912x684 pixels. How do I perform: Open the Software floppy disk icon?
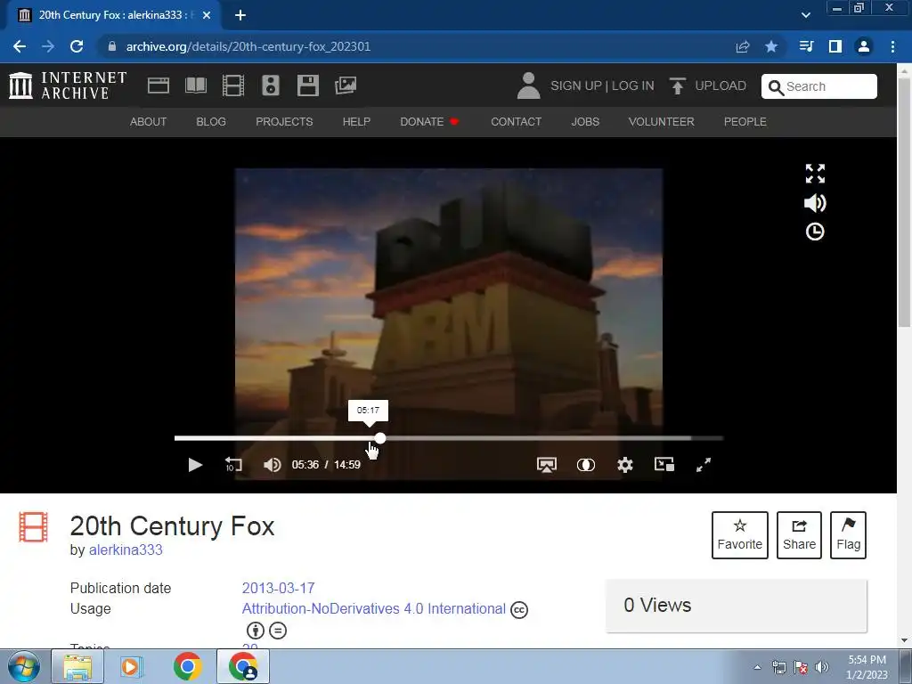coord(307,85)
